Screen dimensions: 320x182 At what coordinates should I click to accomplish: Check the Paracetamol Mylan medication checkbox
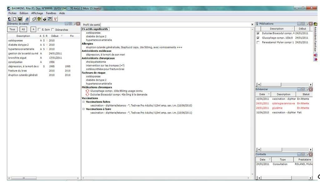(258, 42)
